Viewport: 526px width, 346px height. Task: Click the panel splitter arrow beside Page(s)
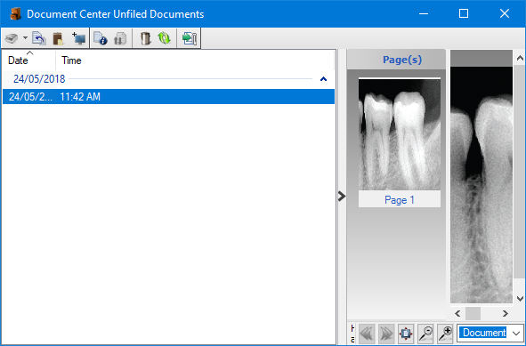342,197
